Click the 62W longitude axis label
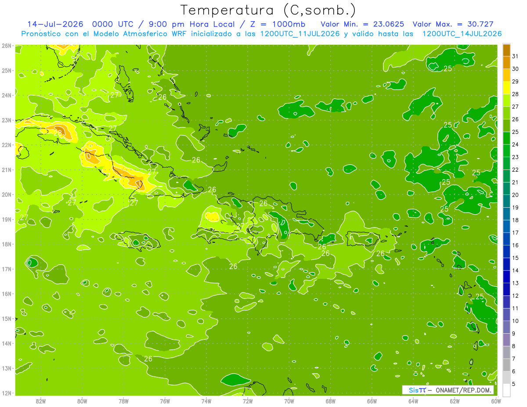Viewport: 527px width, 407px height. [x=455, y=401]
